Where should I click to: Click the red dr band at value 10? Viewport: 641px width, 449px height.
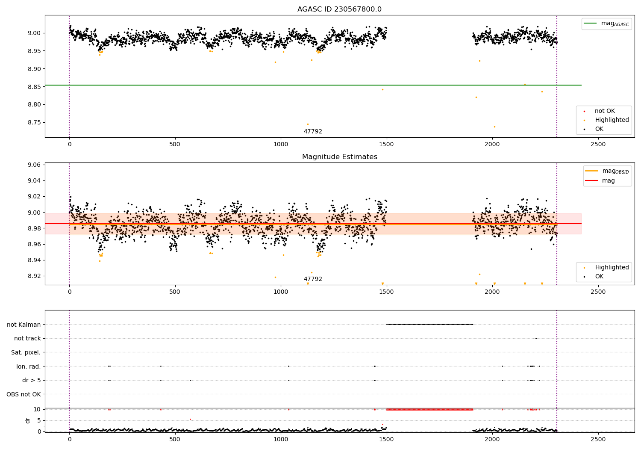pos(429,409)
